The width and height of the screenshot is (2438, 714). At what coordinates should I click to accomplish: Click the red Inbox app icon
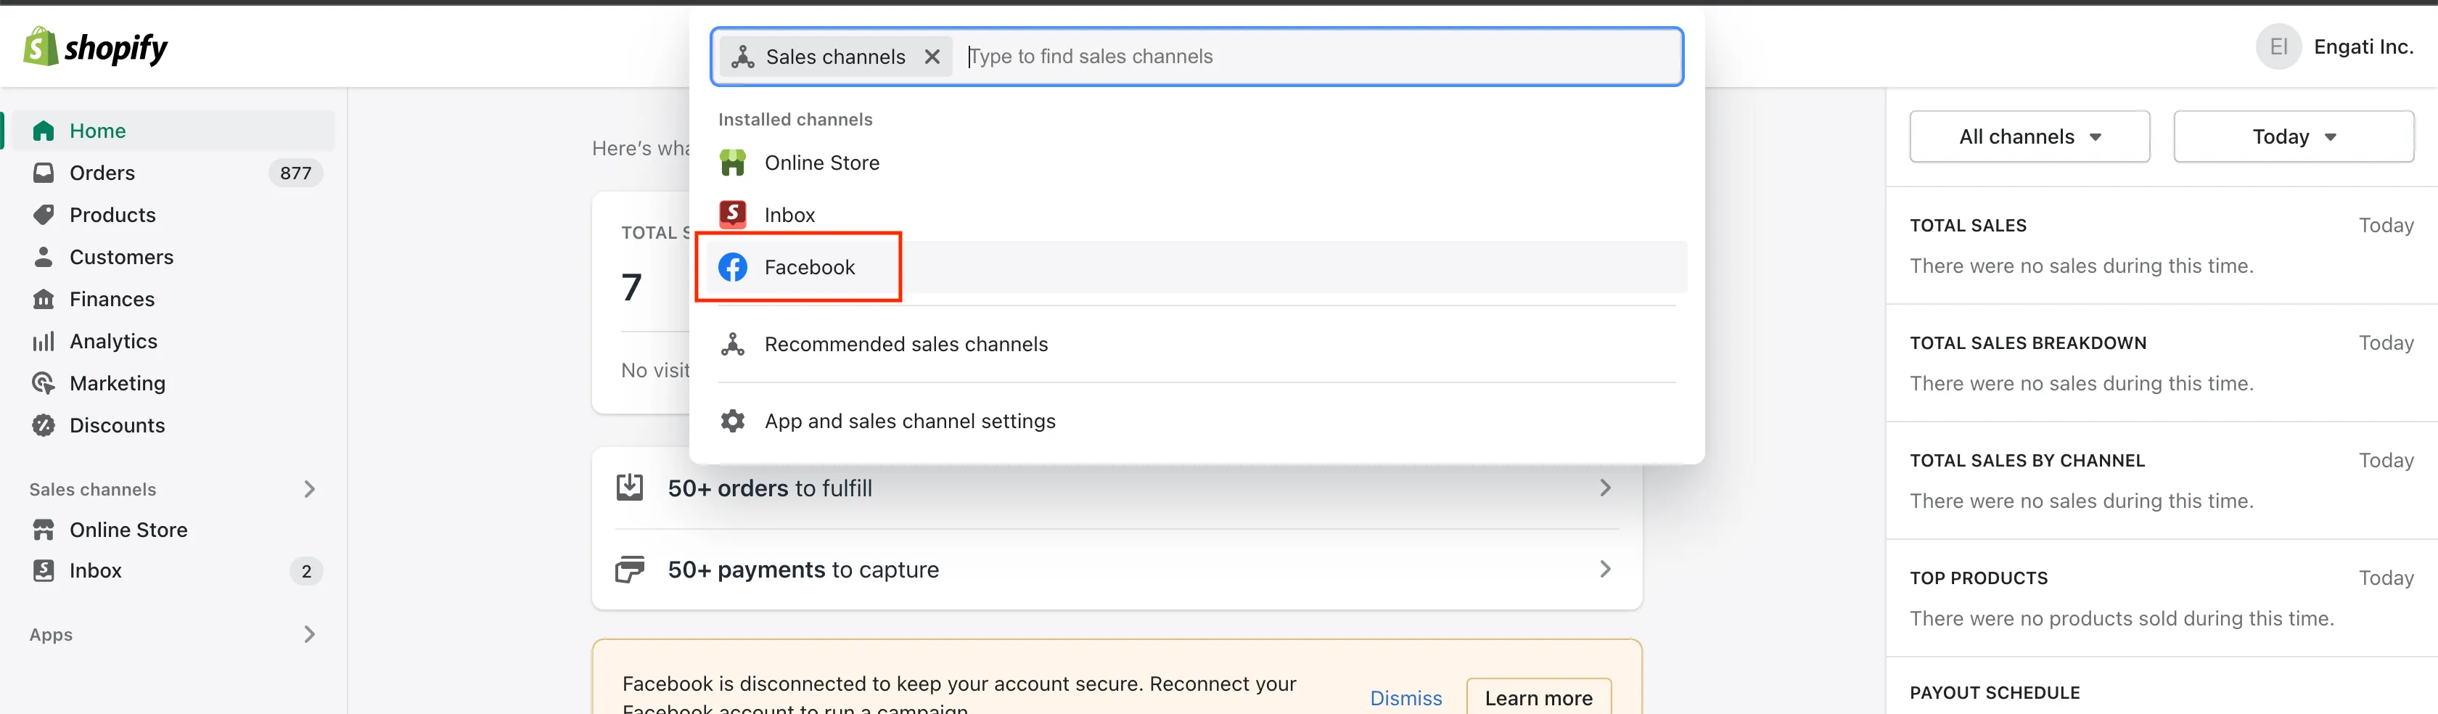733,215
